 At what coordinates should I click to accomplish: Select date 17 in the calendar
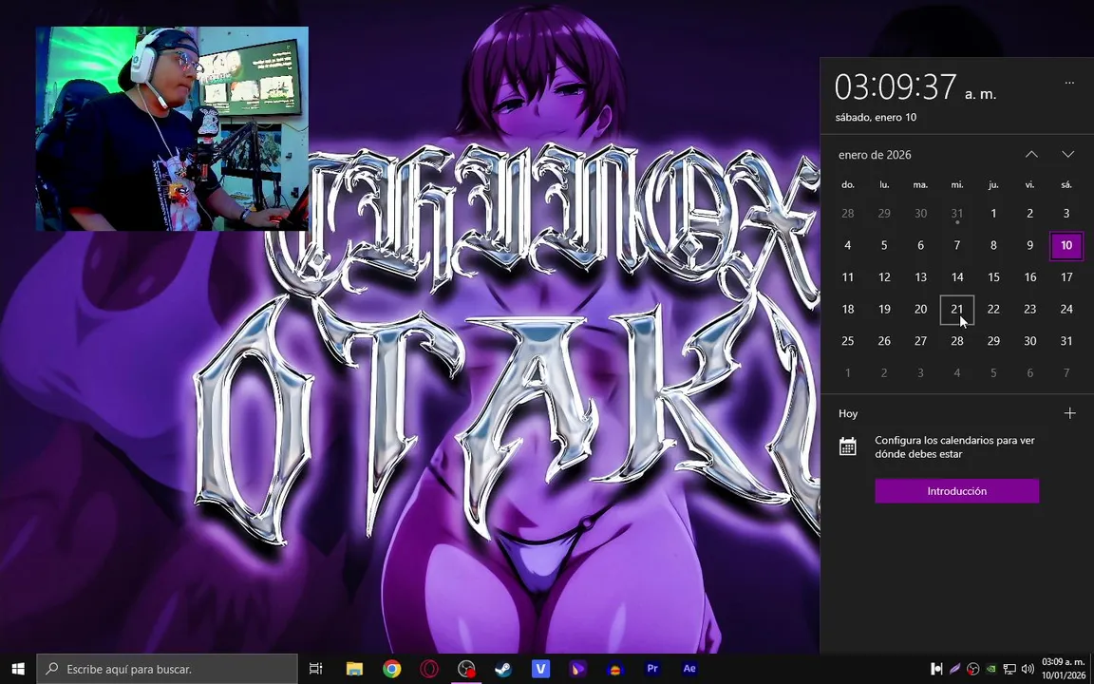tap(1066, 277)
